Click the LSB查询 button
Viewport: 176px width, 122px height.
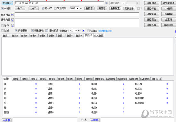point(169,9)
